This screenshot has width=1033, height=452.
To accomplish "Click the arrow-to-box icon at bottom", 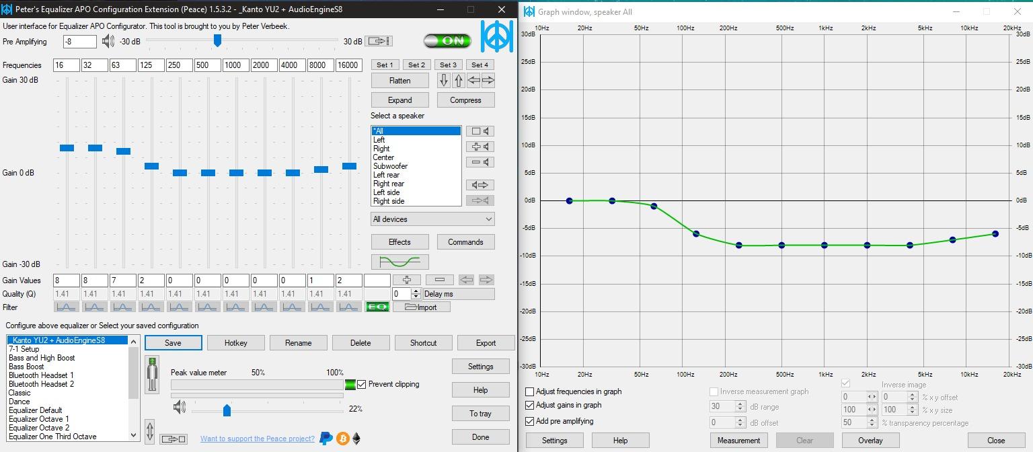I will (x=173, y=439).
